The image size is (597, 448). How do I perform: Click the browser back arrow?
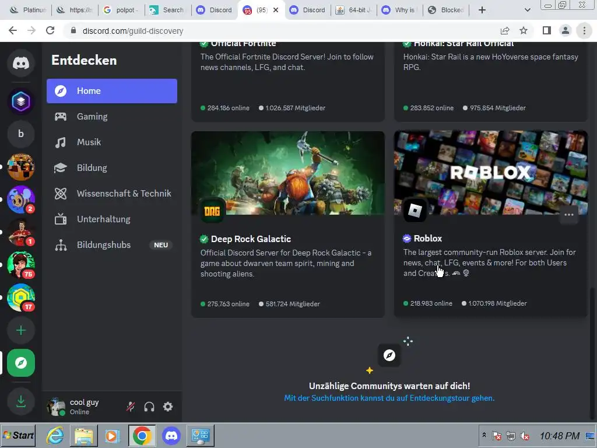pos(13,31)
